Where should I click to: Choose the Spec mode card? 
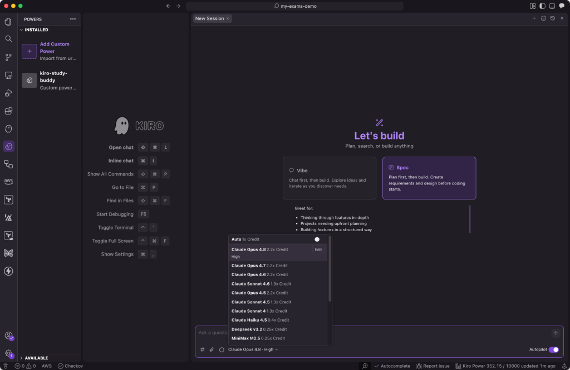click(x=429, y=178)
